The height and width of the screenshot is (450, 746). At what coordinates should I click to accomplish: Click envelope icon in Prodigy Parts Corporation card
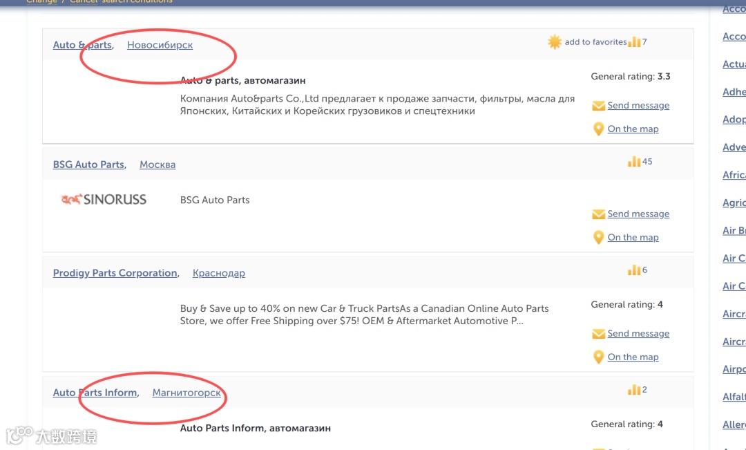point(598,334)
